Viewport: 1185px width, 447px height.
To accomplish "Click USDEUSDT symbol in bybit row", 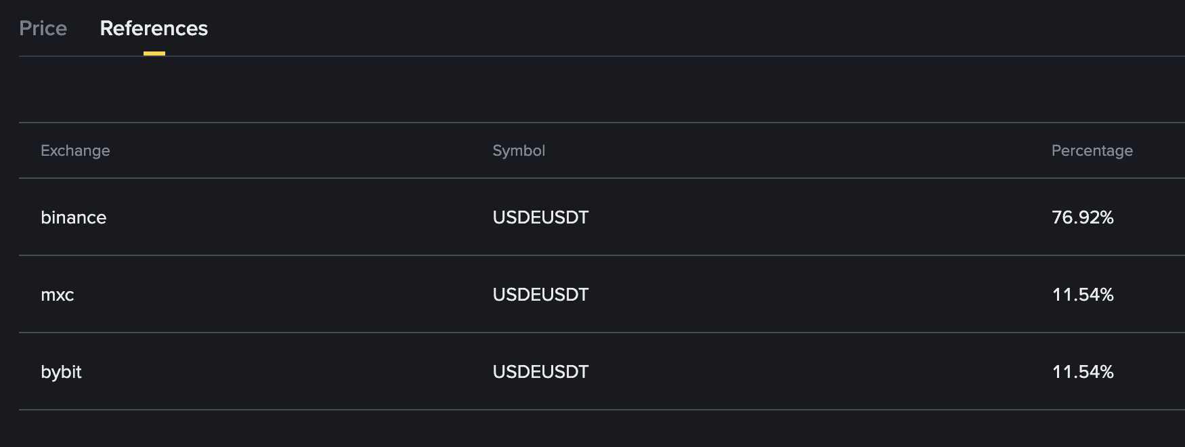I will (540, 372).
